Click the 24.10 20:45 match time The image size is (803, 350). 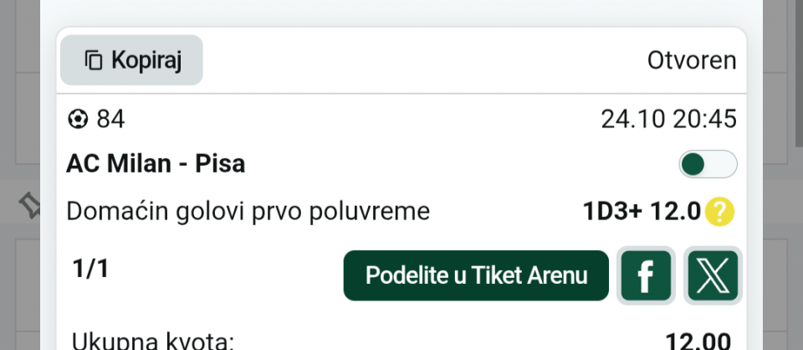coord(668,120)
